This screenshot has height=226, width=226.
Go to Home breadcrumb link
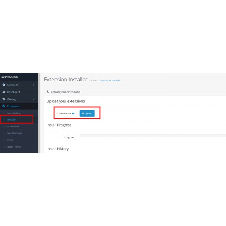point(93,80)
